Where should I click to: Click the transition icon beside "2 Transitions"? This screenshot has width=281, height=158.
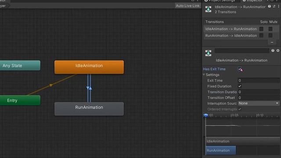point(208,9)
